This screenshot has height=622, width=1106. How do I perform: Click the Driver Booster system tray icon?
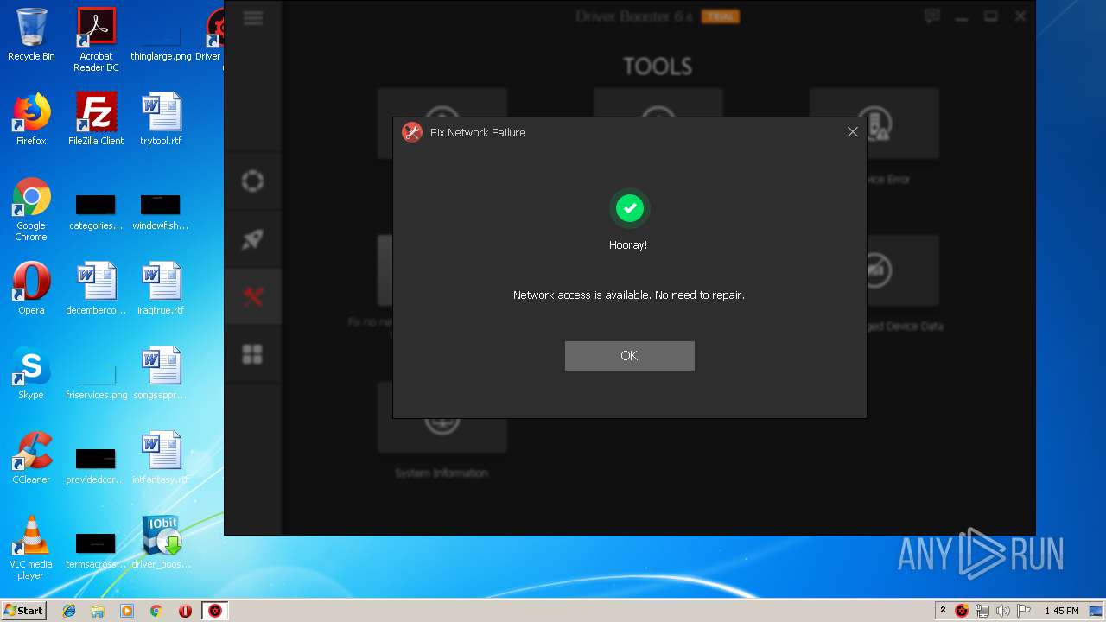click(962, 611)
